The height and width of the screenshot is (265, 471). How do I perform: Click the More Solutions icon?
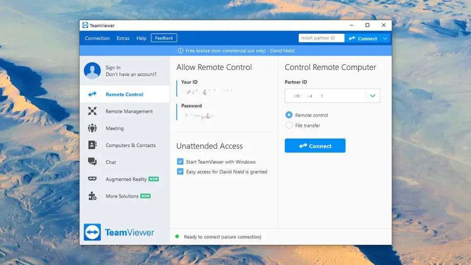click(x=92, y=196)
